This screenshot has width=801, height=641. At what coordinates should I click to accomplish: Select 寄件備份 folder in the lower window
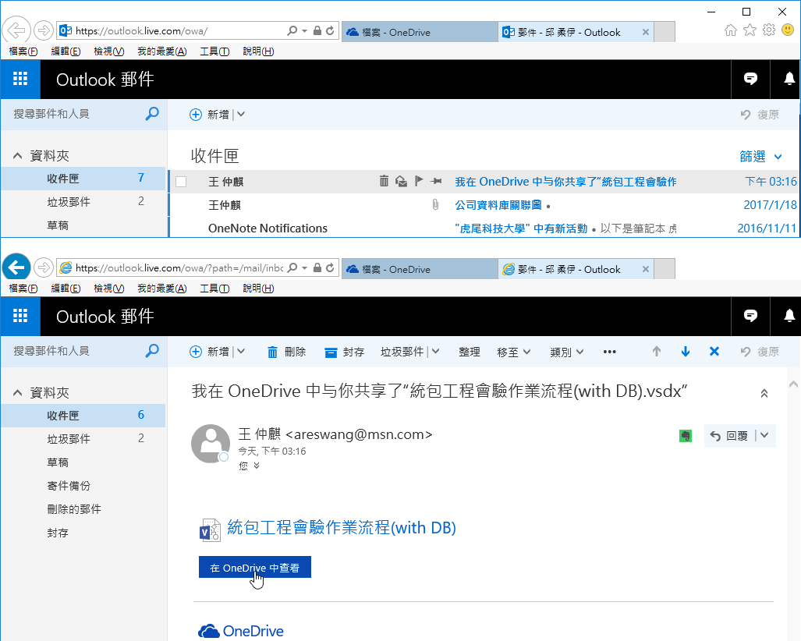click(x=69, y=486)
